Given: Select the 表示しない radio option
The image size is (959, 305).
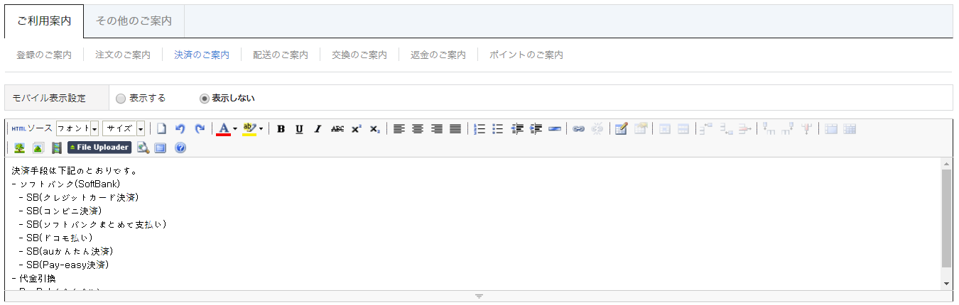Looking at the screenshot, I should 205,99.
